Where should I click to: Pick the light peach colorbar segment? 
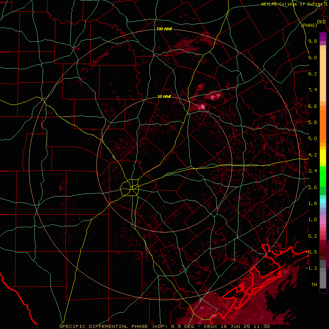(323, 75)
